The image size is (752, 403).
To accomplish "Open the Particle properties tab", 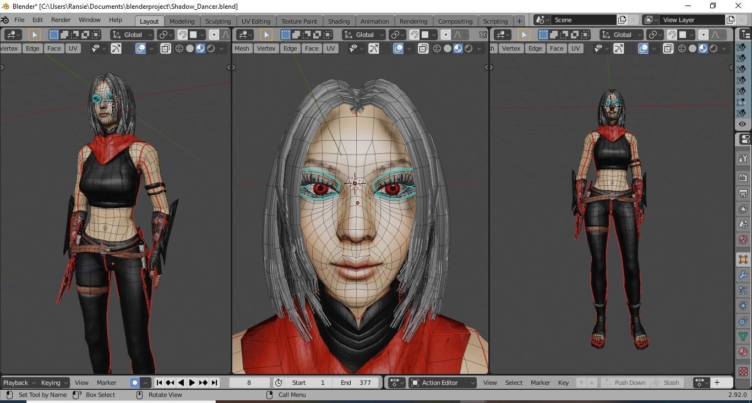I will pyautogui.click(x=743, y=290).
